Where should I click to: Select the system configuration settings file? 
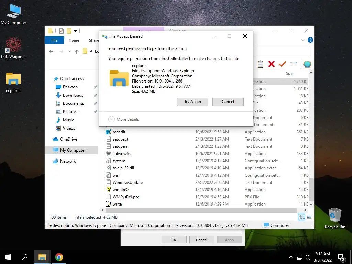point(115,161)
